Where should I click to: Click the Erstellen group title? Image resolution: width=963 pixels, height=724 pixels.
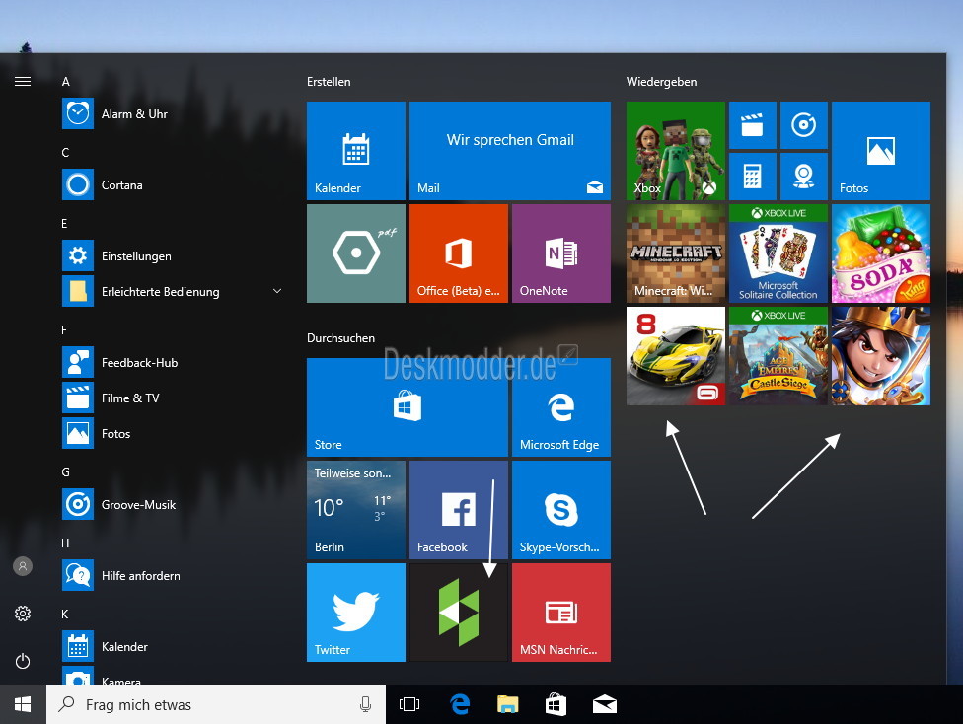pos(329,82)
